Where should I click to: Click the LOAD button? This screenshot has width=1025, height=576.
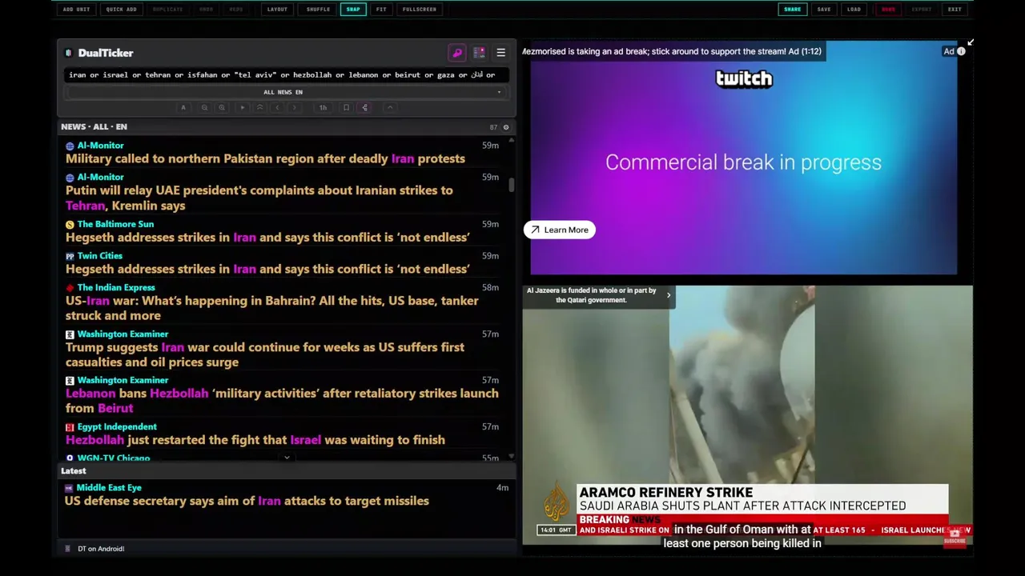(854, 10)
